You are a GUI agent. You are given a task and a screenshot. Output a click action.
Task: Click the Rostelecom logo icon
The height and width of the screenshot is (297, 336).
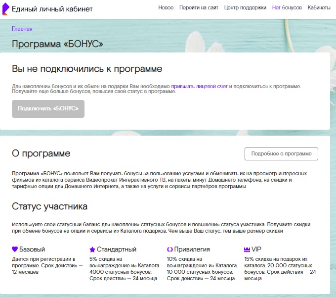5,9
